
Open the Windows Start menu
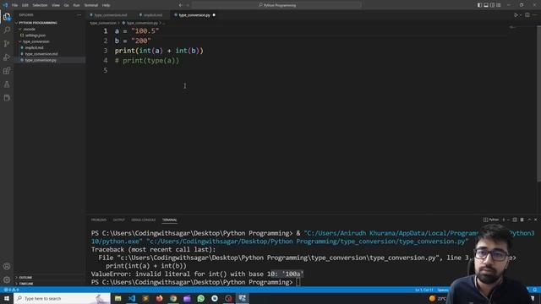tap(7, 298)
